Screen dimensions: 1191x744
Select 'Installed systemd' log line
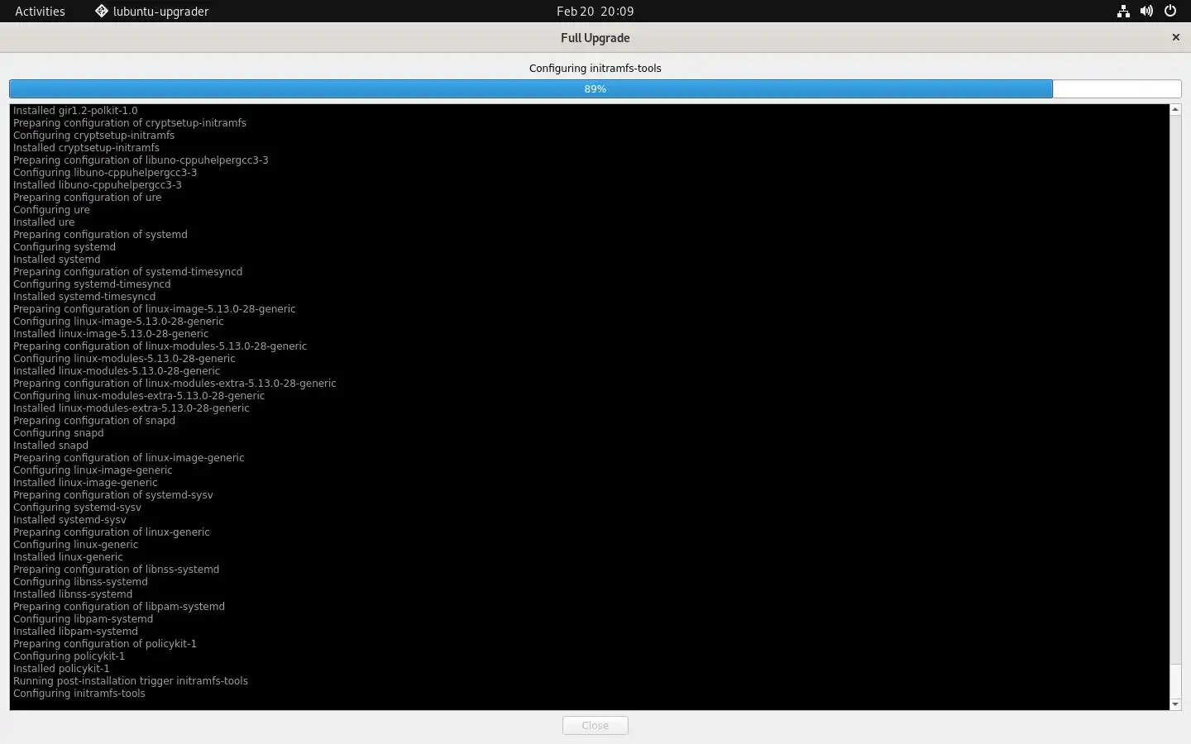[x=56, y=259]
